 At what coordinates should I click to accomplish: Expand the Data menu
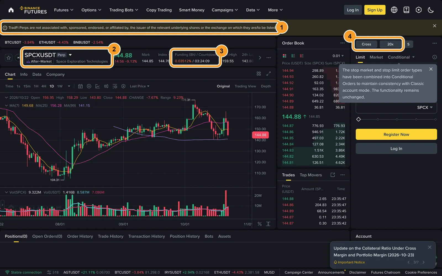(253, 10)
